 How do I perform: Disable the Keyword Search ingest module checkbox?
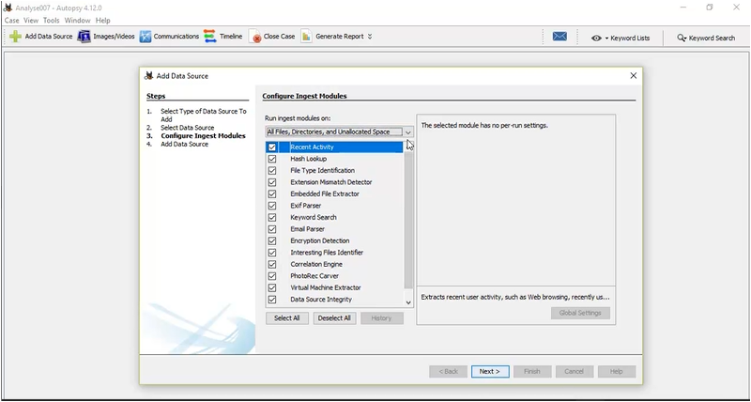272,217
